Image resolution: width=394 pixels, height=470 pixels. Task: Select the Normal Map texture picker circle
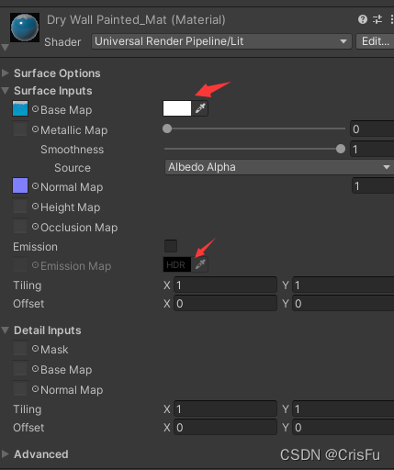(x=35, y=186)
